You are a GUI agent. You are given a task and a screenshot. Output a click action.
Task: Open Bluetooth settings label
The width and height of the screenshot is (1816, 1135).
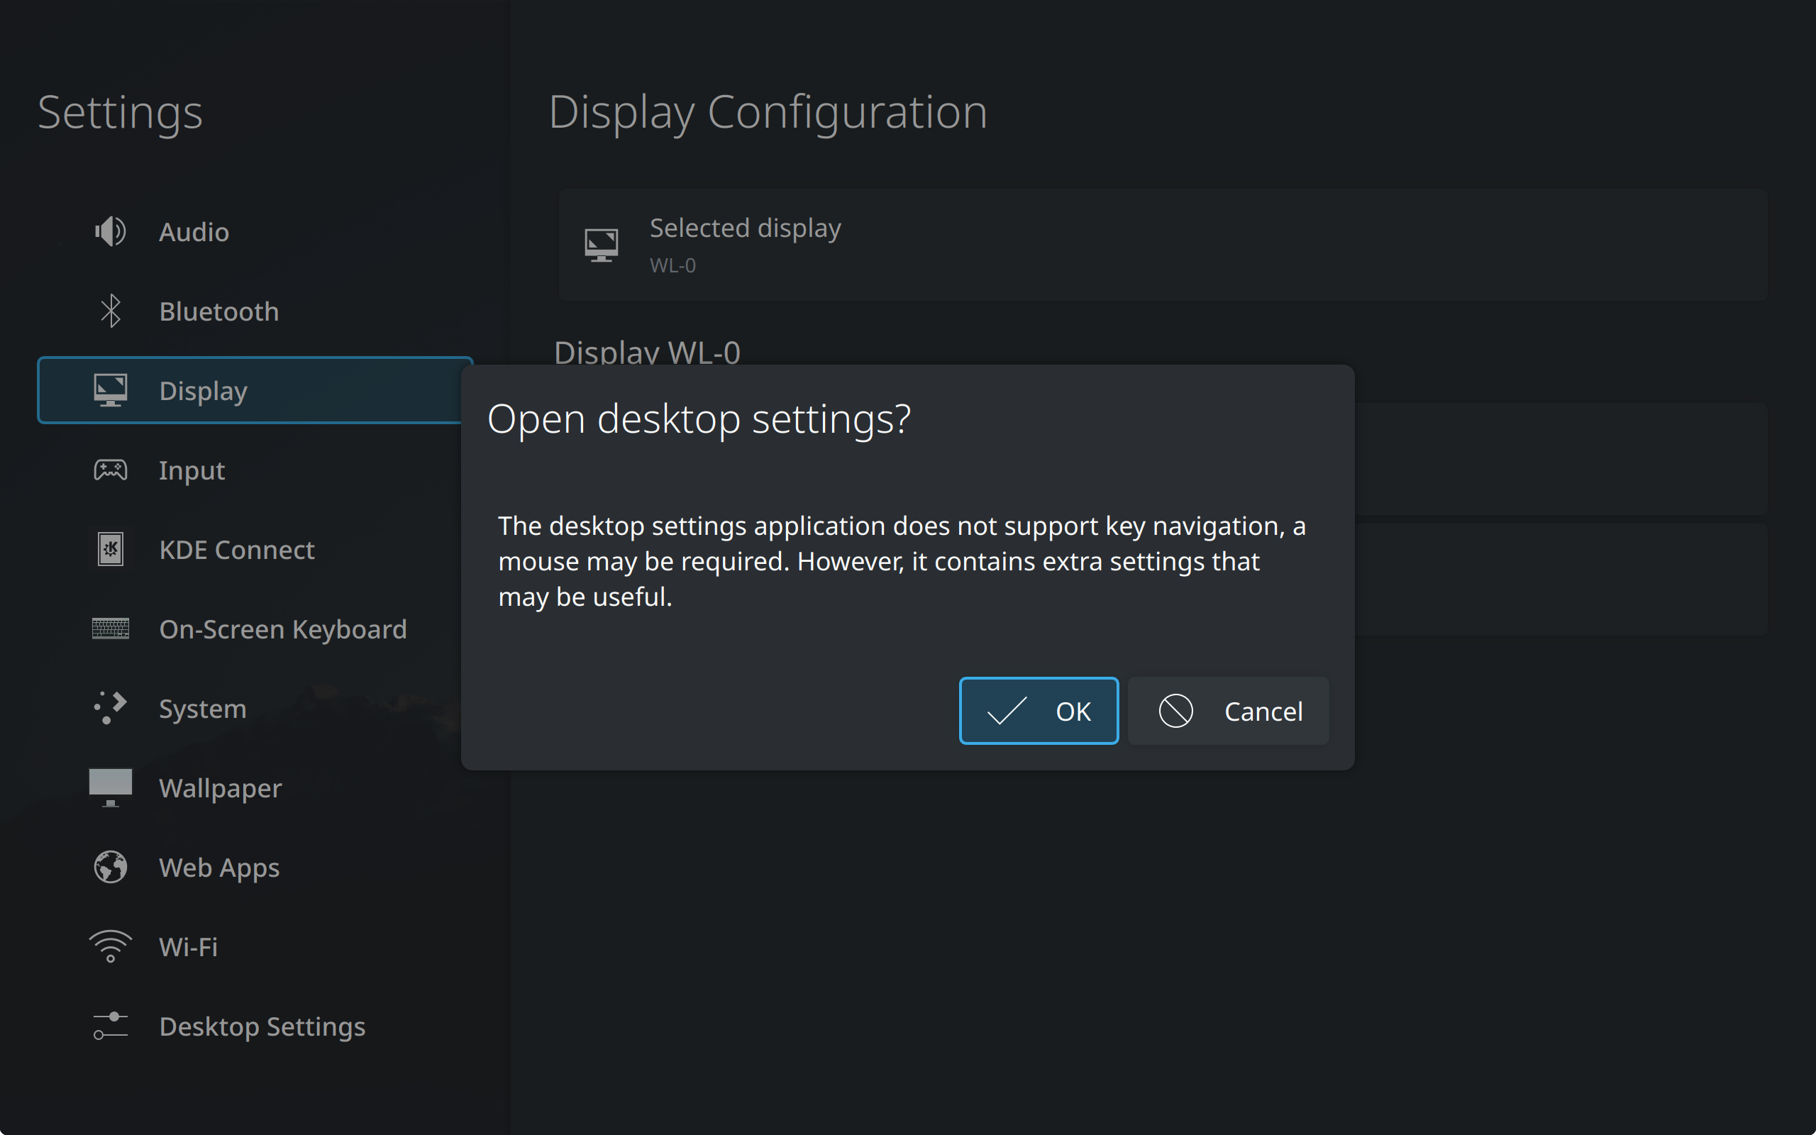point(219,311)
